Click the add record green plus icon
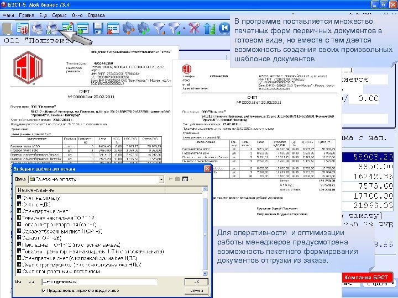This screenshot has width=398, height=298. (83, 28)
